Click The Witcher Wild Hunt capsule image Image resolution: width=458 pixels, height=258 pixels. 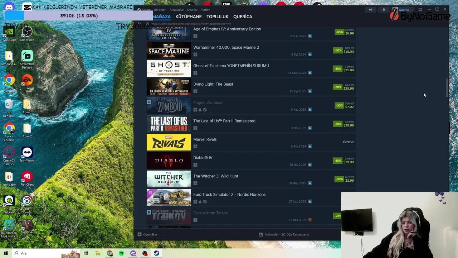[x=169, y=179]
